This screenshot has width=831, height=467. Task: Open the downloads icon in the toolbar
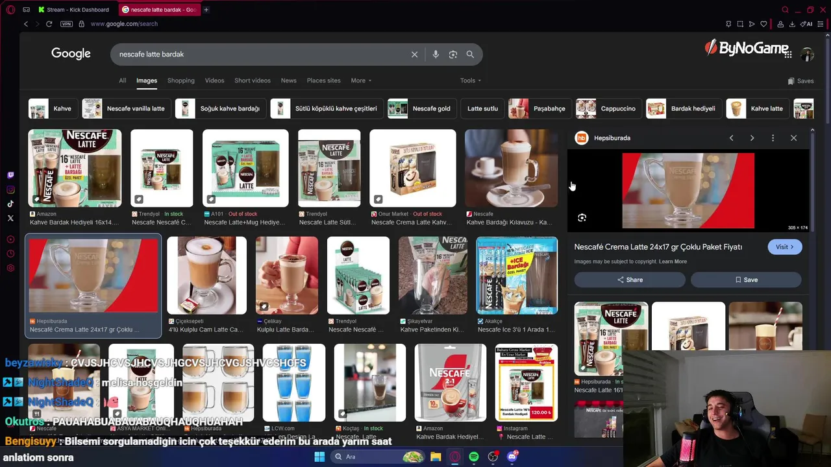(792, 24)
